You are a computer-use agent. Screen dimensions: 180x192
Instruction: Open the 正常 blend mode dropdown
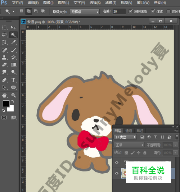click(129, 145)
